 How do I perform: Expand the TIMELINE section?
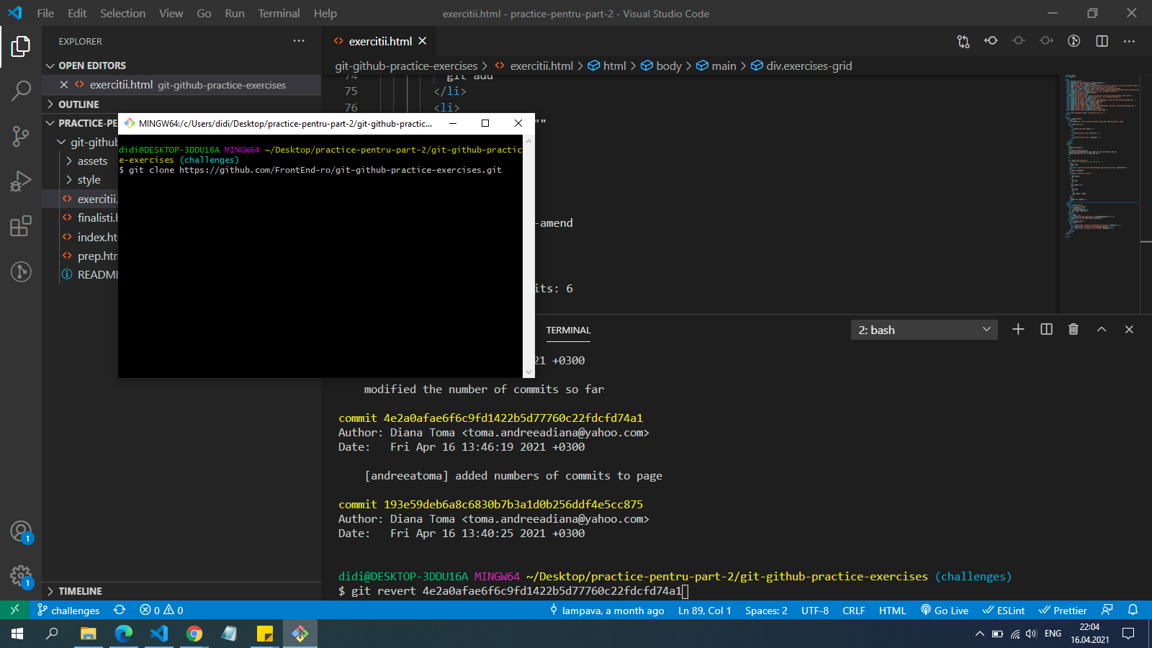[80, 591]
